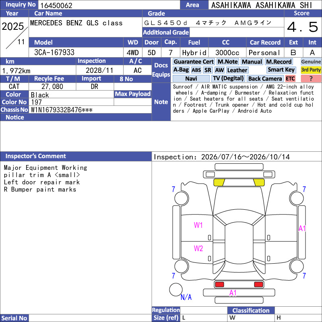Click inquiry number 16450062
This screenshot has width=322, height=322.
pos(56,5)
